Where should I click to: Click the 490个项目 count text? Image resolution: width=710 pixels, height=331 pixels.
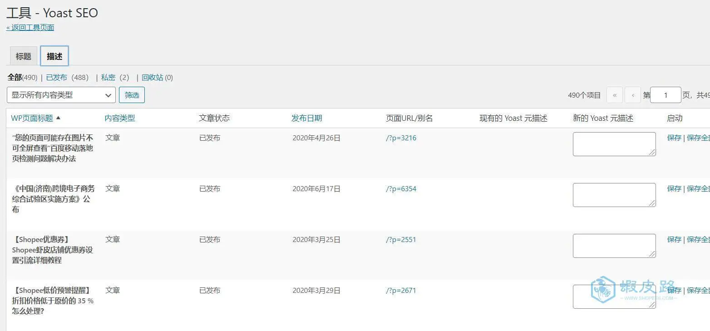584,95
